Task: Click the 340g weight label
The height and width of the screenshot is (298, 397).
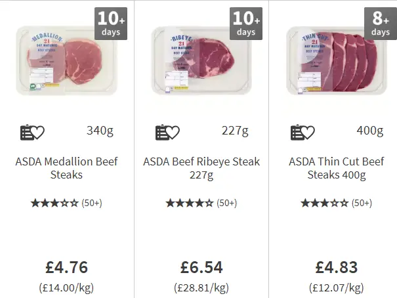Action: point(100,131)
